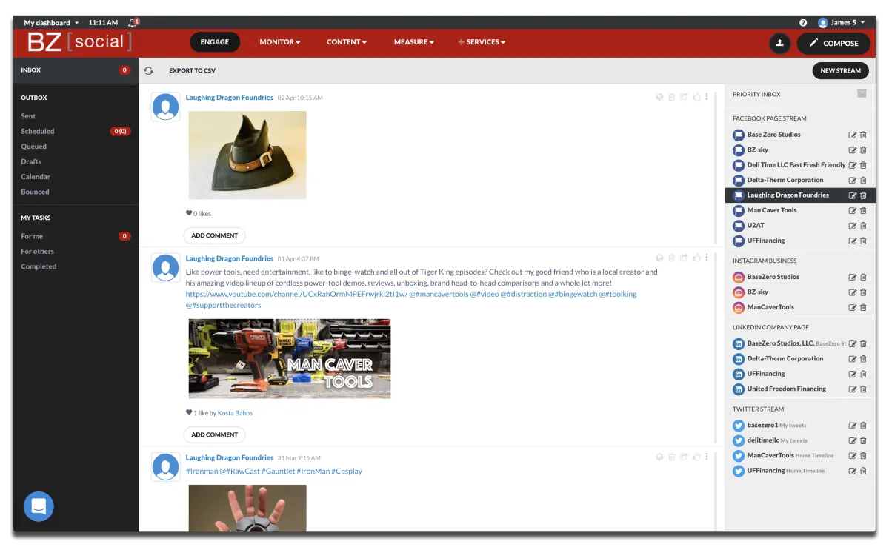Open more options on 01 Apr post
Screen dimensions: 889x547
[707, 258]
